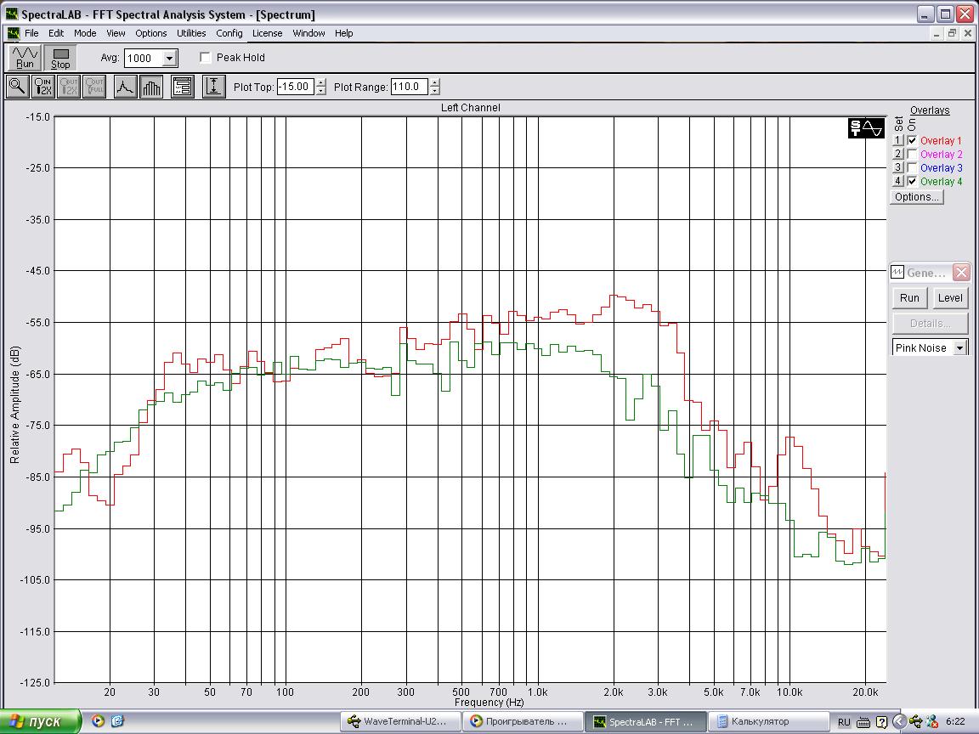
Task: Set overlay 4 with button 4
Action: point(897,181)
